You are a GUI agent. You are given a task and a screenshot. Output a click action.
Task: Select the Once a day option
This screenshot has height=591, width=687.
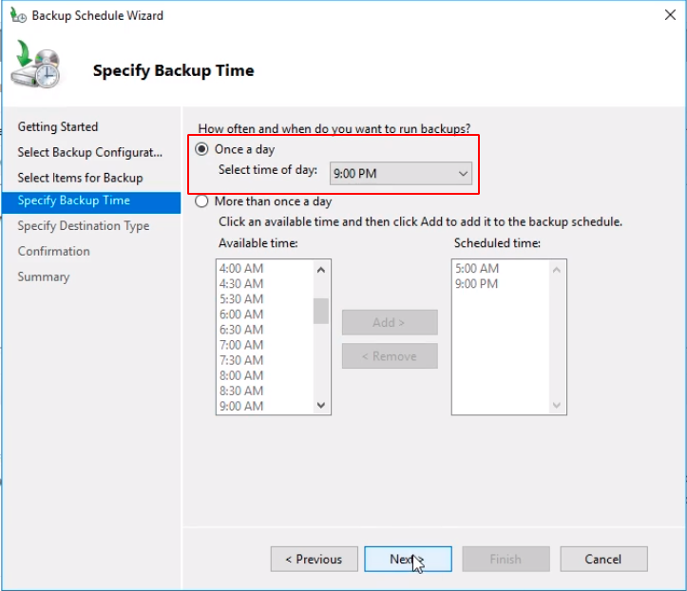(202, 149)
